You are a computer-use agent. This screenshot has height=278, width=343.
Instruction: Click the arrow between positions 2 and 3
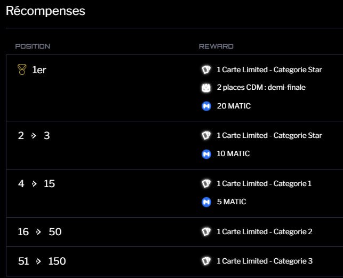(34, 136)
